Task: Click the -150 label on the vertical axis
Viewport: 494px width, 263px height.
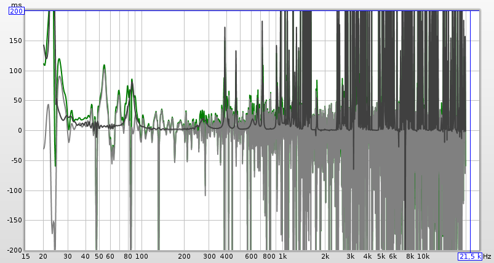Action: pyautogui.click(x=15, y=220)
